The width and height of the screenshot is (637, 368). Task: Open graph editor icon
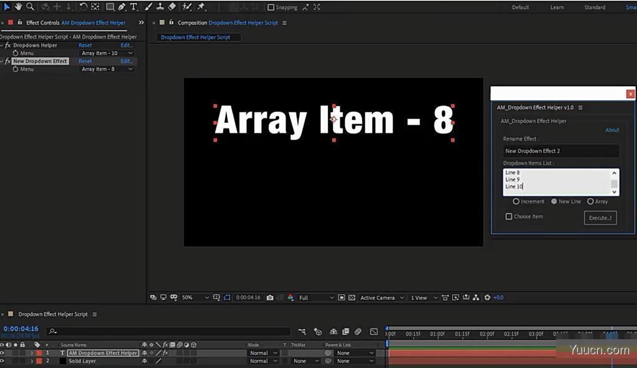coord(374,332)
